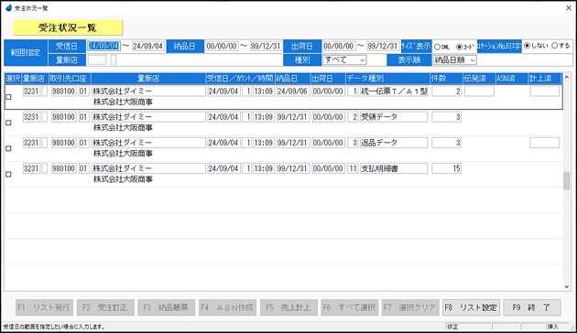Click the F3 納品帳票 button

167,307
